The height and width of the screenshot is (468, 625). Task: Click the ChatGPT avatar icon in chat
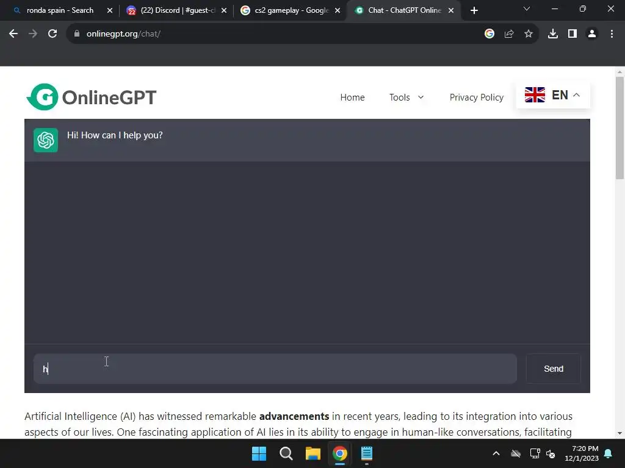(46, 140)
